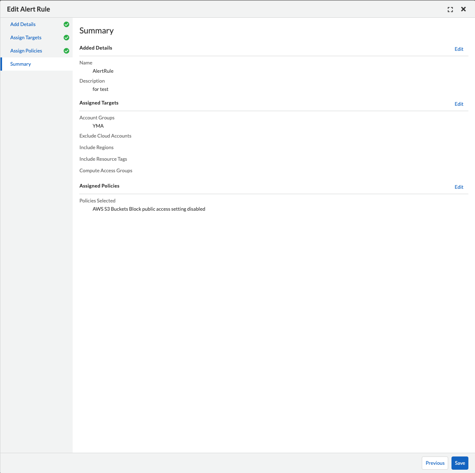Expand the dialog to fullscreen
Viewport: 475px width, 473px height.
pos(450,10)
